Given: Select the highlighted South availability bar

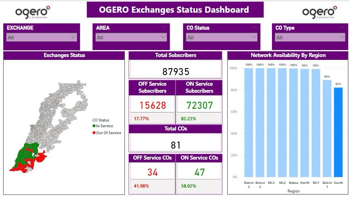Looking at the screenshot, I should pyautogui.click(x=338, y=132).
